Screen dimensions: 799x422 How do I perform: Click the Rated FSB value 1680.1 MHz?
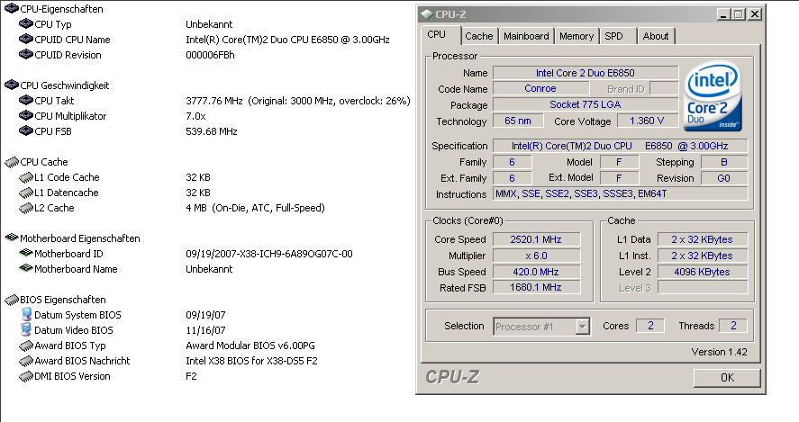536,288
